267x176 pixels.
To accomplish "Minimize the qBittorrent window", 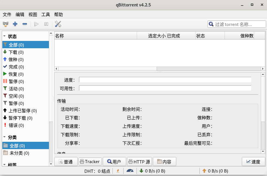I will (x=242, y=5).
